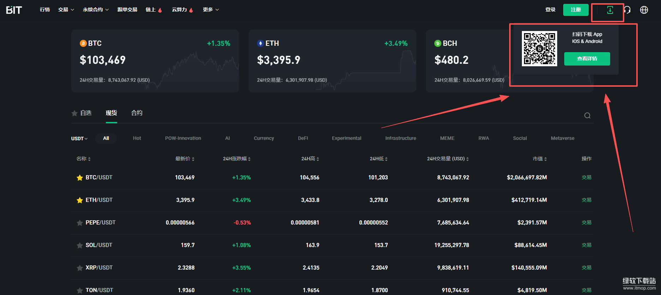
Task: Sort by the 市值 column arrows
Action: pyautogui.click(x=546, y=159)
